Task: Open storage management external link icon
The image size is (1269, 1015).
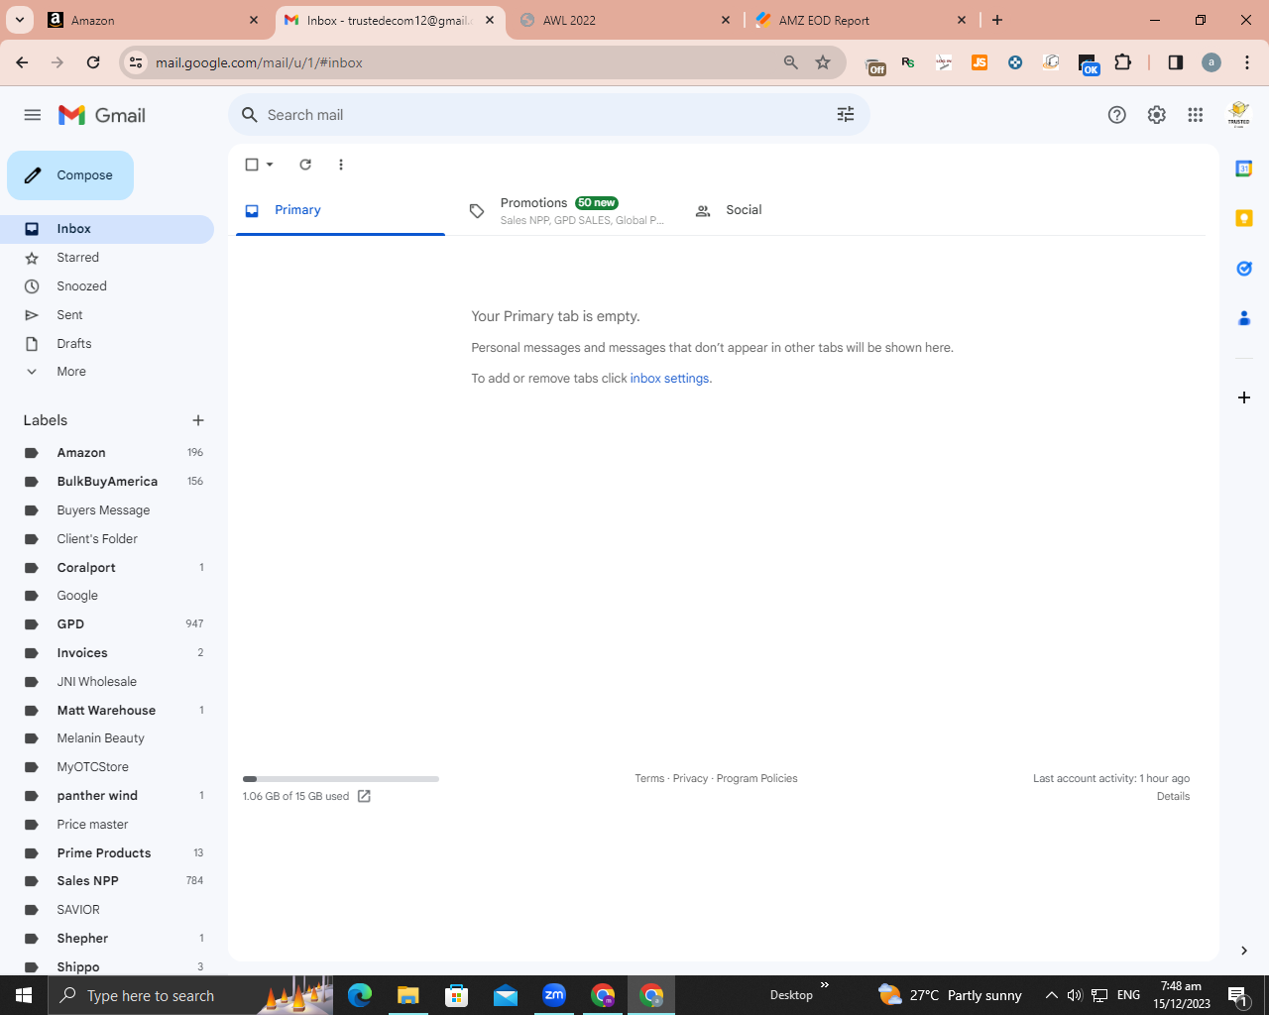Action: coord(364,797)
